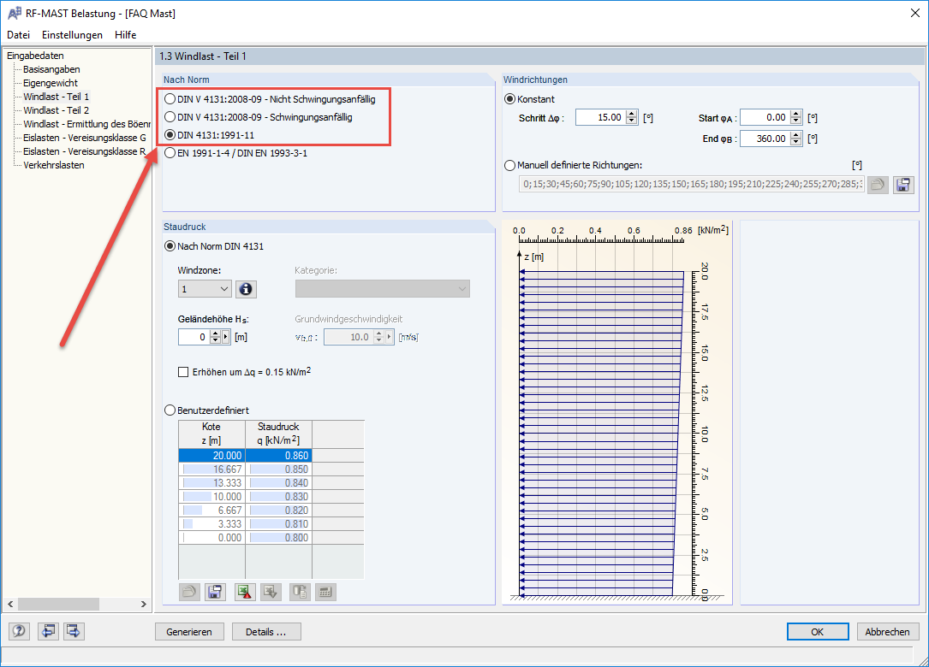929x667 pixels.
Task: Open the Einstellungen menu
Action: [72, 35]
